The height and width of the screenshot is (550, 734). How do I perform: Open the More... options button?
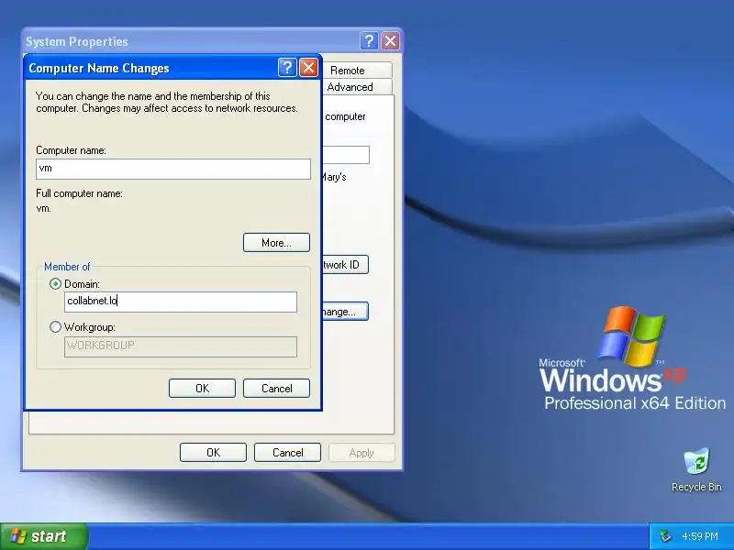[x=276, y=243]
